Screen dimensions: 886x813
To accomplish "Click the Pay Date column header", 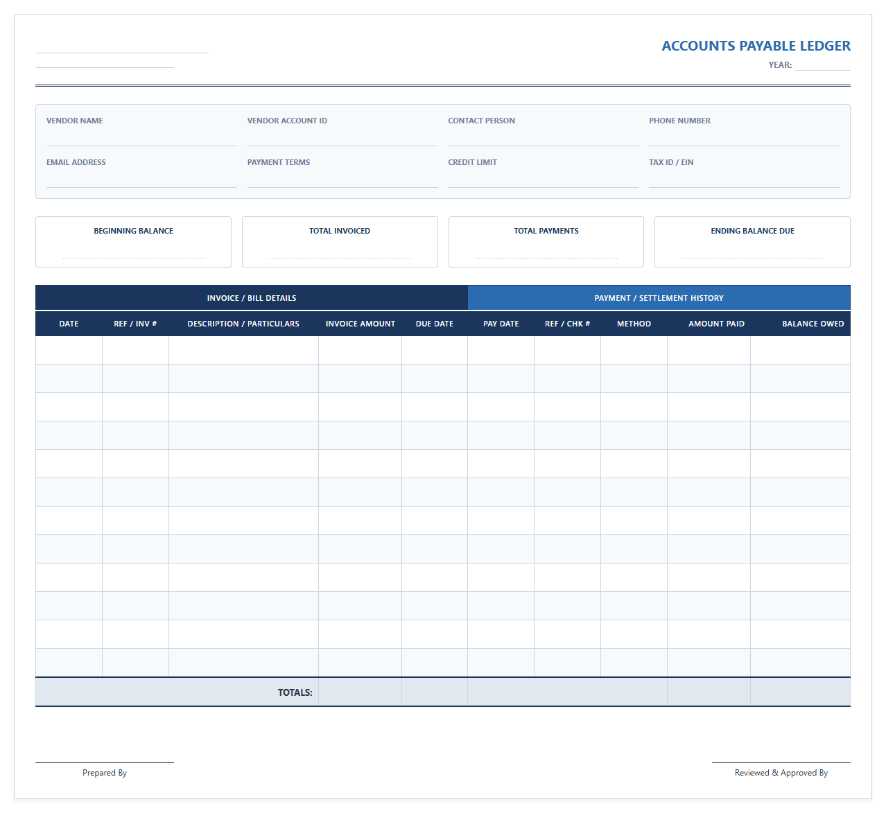I will pyautogui.click(x=501, y=324).
